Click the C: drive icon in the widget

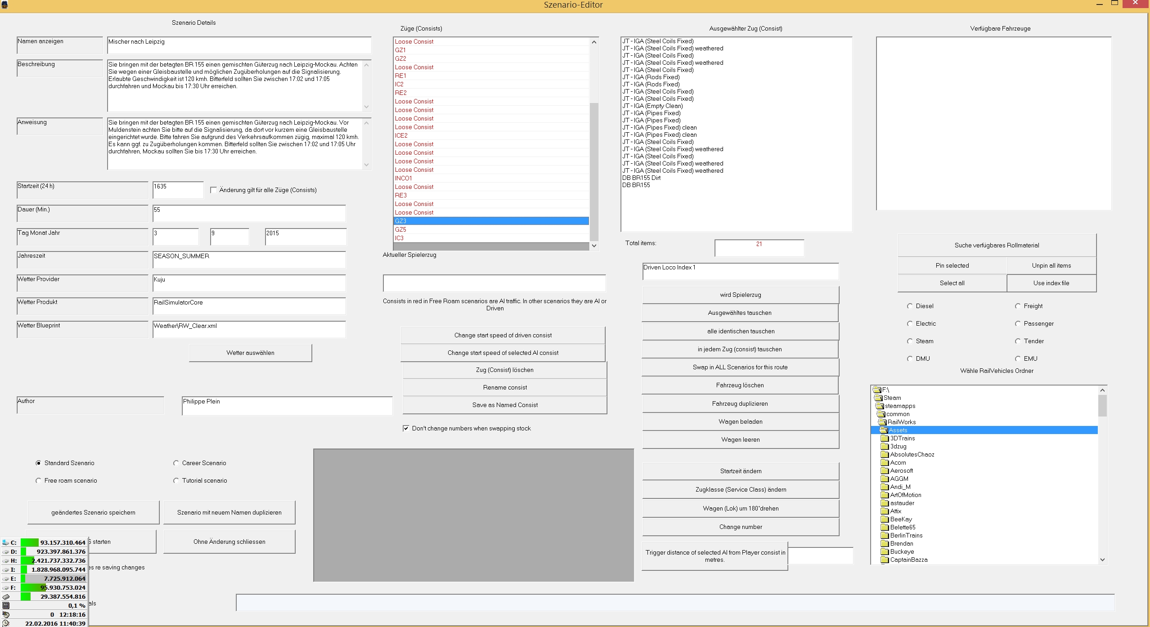tap(5, 543)
